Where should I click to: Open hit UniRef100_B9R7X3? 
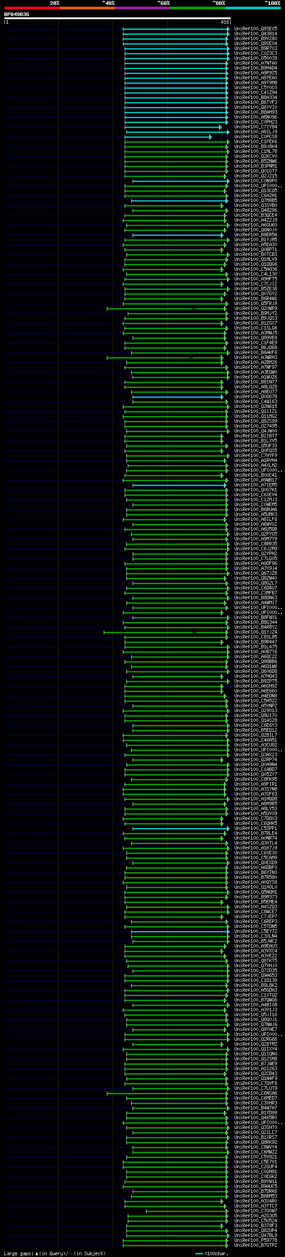click(256, 48)
